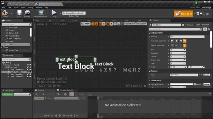The width and height of the screenshot is (213, 119).
Task: Set horizontal alignment to right
Action: pos(181,41)
